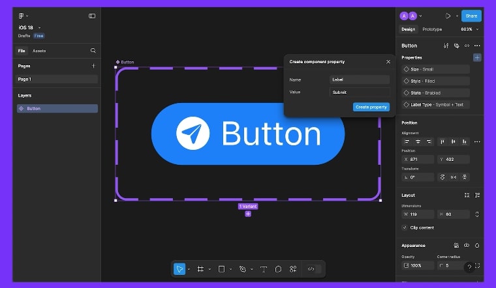The height and width of the screenshot is (288, 496).
Task: Toggle individual corner radius icon
Action: tap(477, 266)
